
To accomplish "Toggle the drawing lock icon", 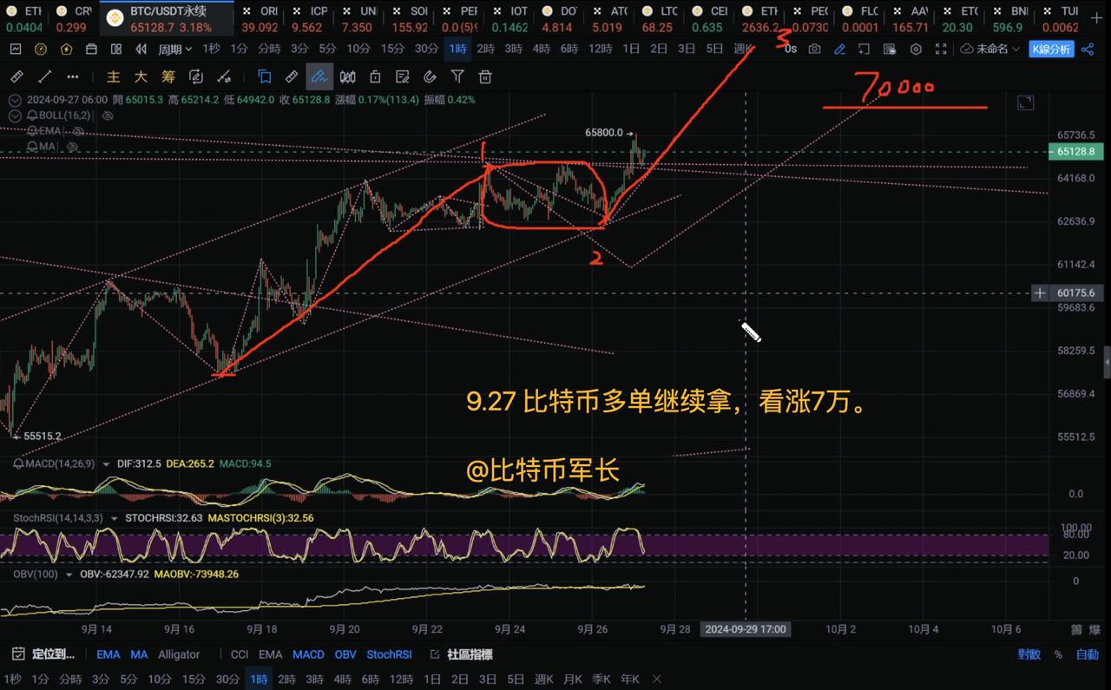I will 375,77.
